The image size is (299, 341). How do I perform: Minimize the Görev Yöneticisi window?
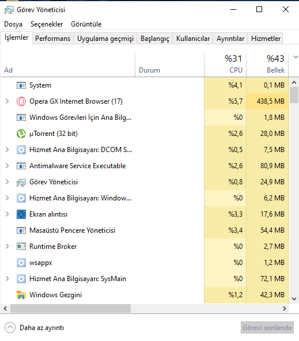233,9
